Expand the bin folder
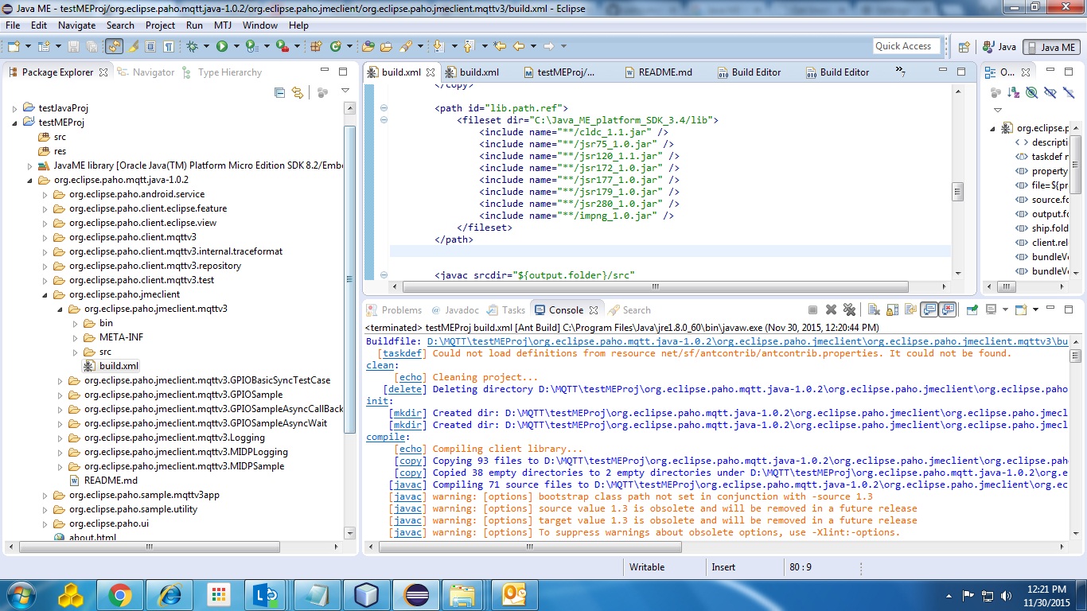 coord(75,323)
